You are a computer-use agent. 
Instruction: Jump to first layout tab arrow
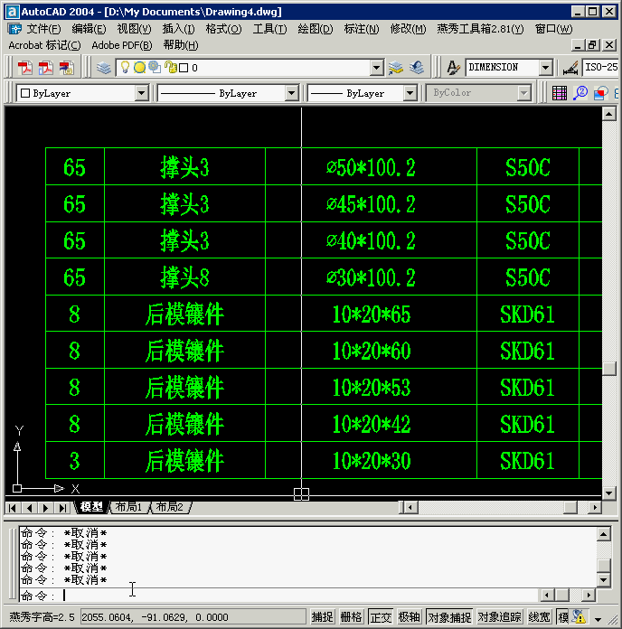[x=13, y=508]
